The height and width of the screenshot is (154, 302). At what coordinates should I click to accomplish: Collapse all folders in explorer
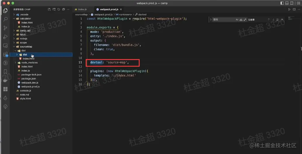[x=63, y=9]
